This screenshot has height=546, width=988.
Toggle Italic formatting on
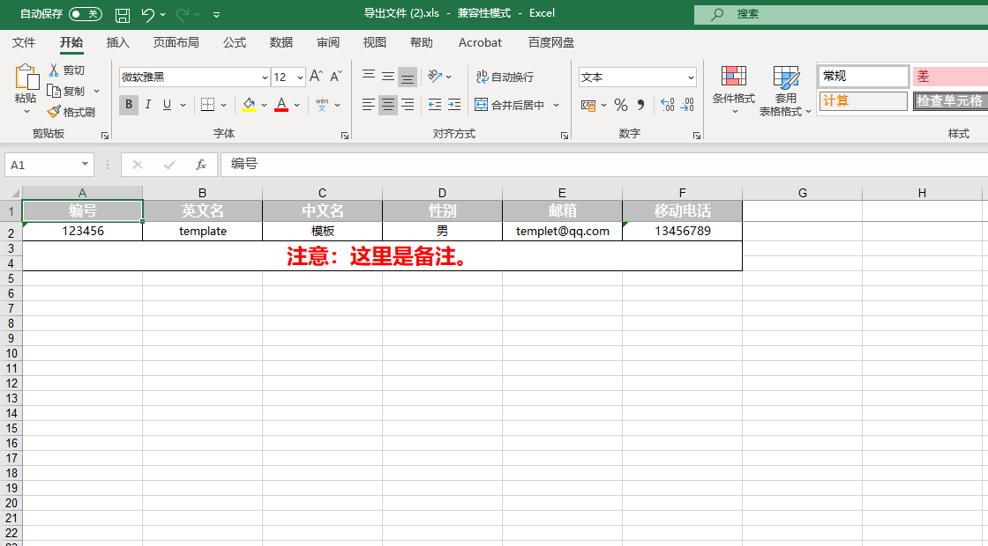coord(146,105)
